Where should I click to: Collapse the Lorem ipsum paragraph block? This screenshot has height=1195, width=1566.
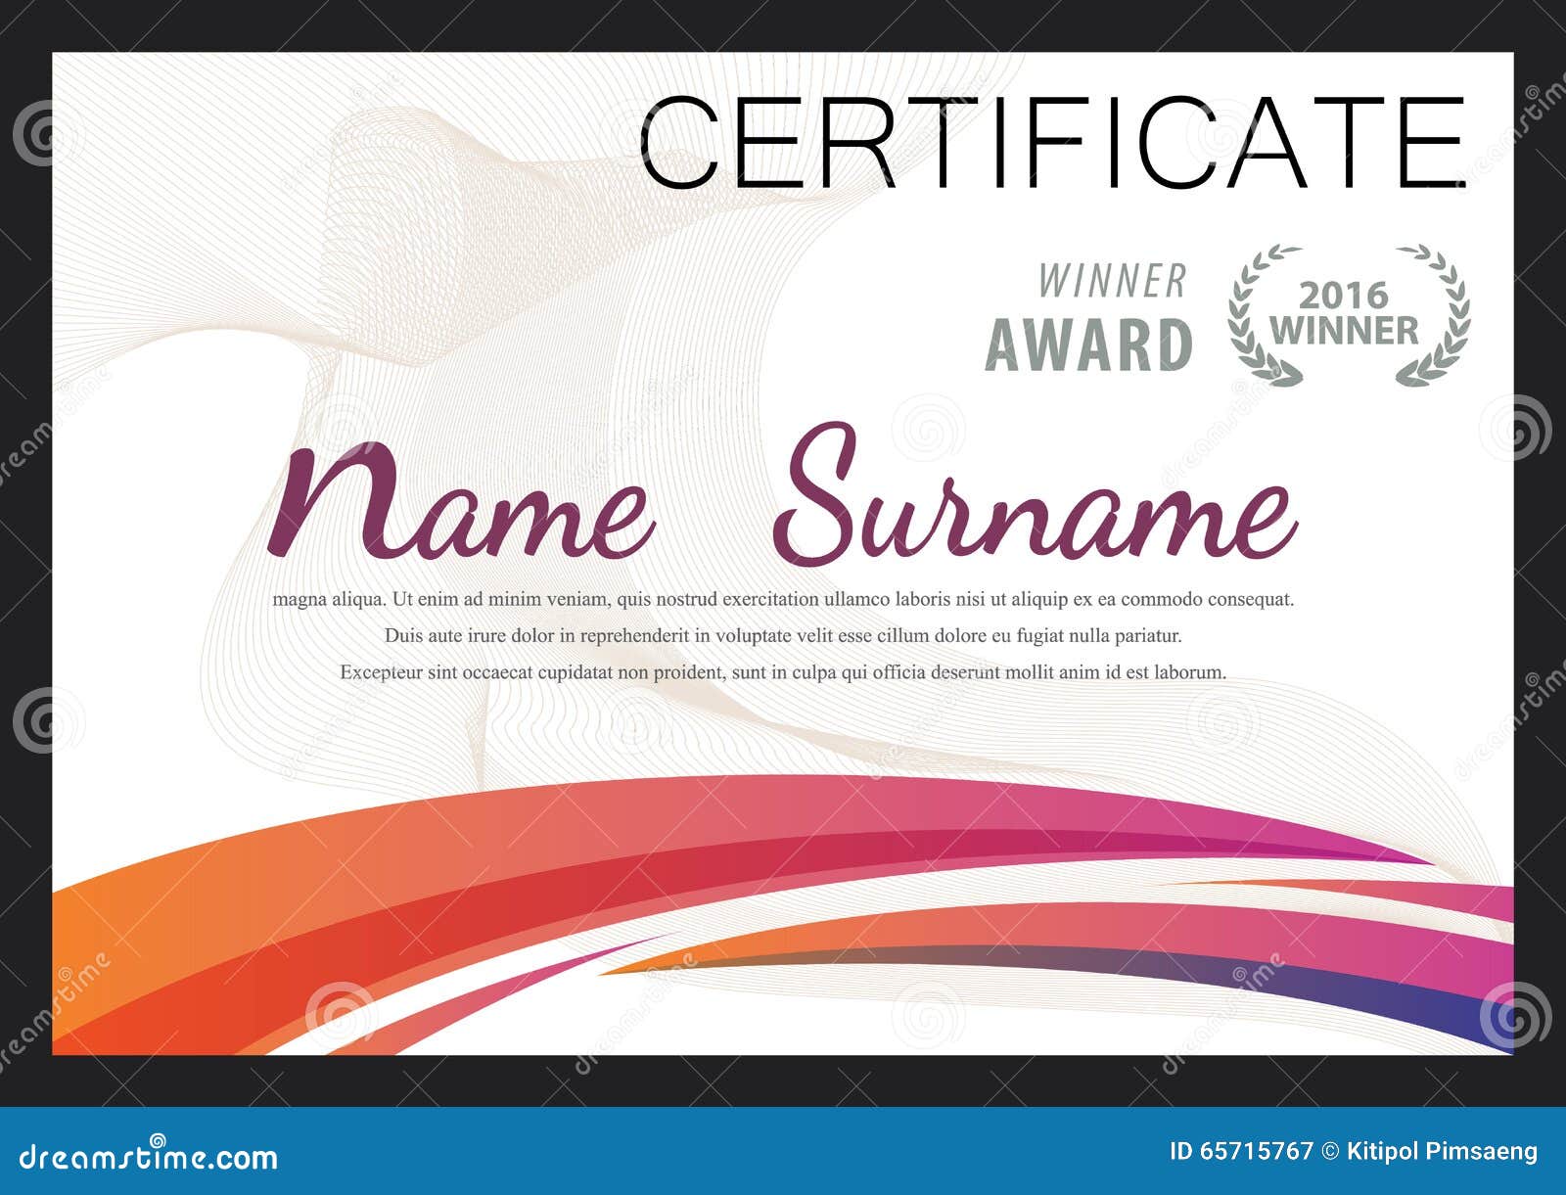tap(783, 631)
